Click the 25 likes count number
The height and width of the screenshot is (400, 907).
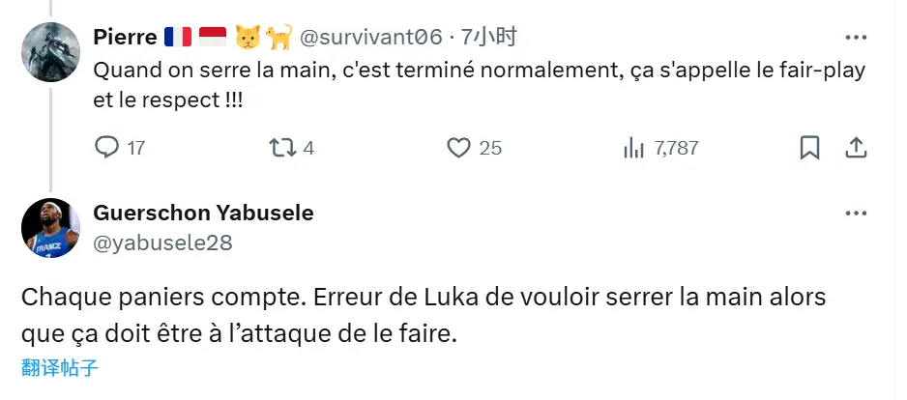(x=490, y=148)
